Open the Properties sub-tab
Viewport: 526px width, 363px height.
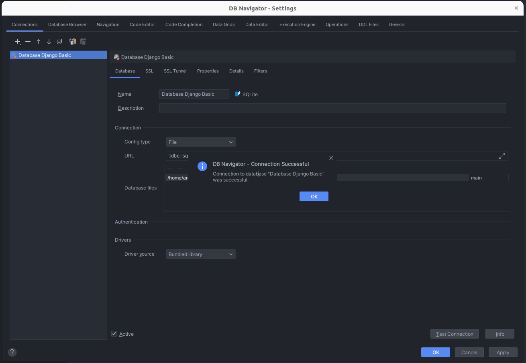tap(208, 71)
